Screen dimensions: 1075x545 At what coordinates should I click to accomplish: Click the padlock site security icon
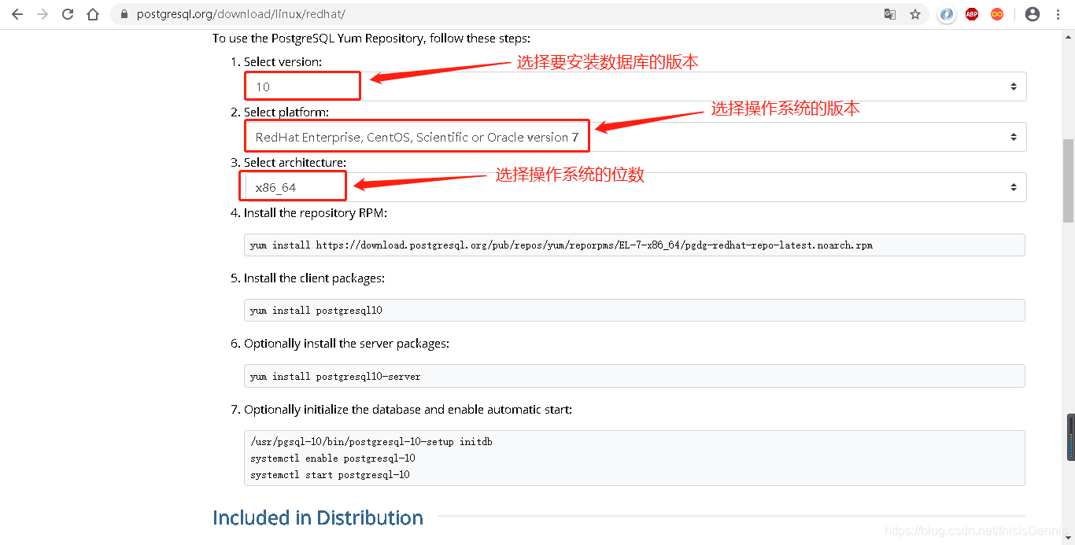tap(124, 14)
